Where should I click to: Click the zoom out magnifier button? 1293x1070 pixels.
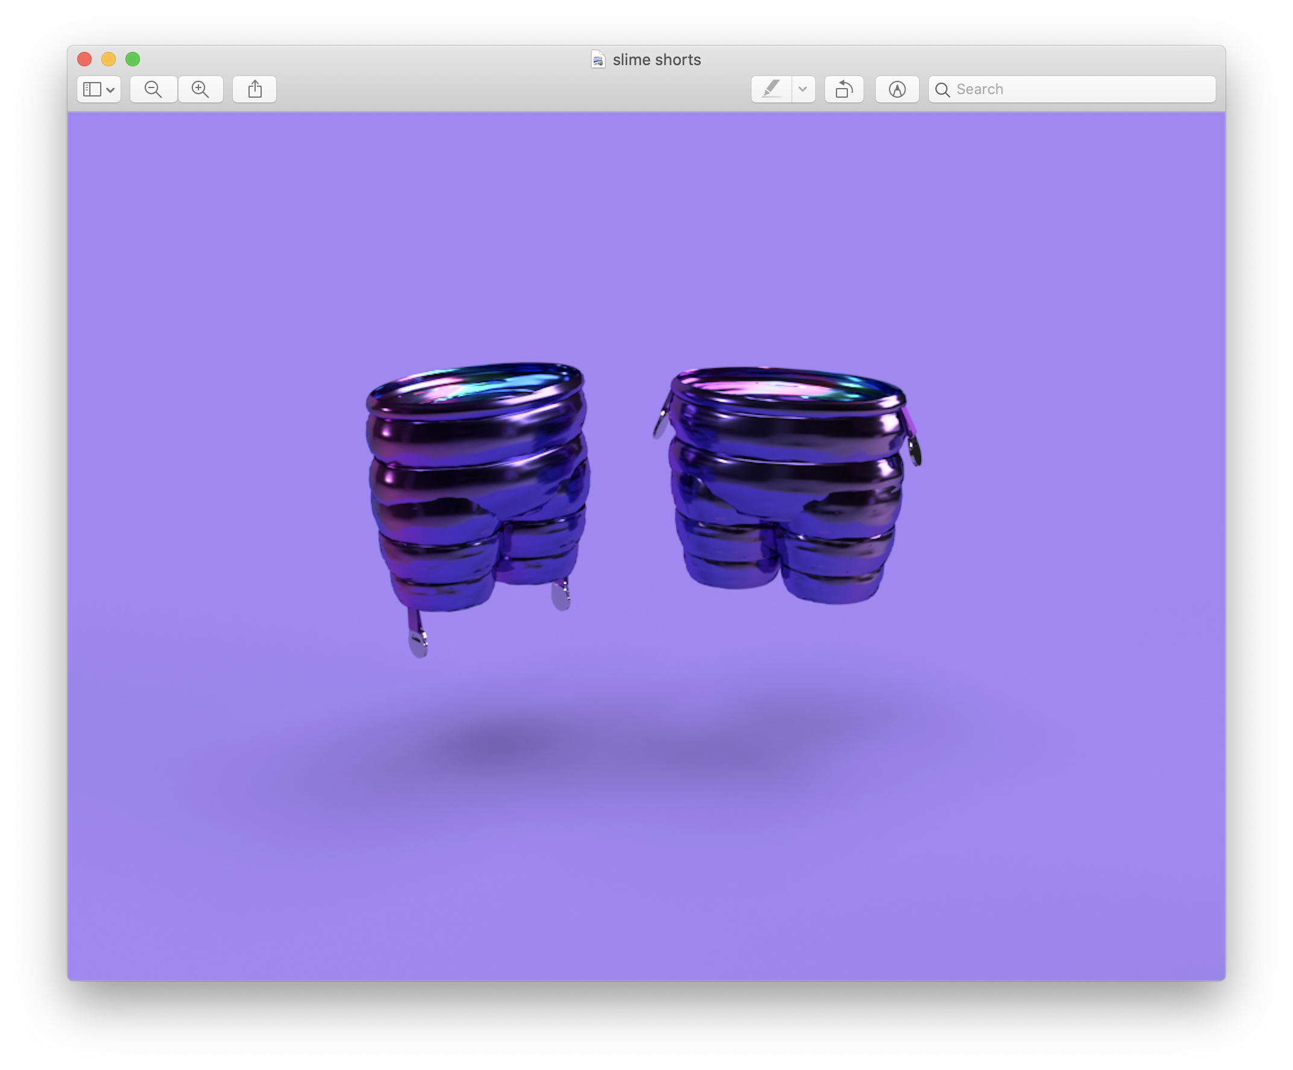pos(153,89)
